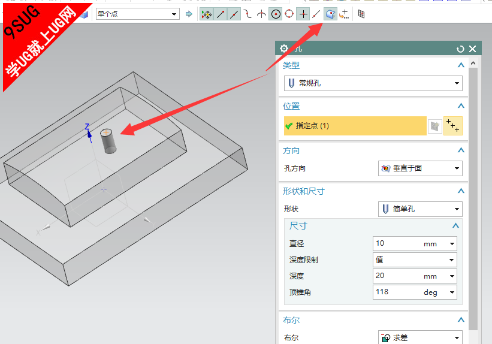This screenshot has height=344, width=492.
Task: Click blue arrow next to 单个点 dropdown
Action: [x=189, y=14]
